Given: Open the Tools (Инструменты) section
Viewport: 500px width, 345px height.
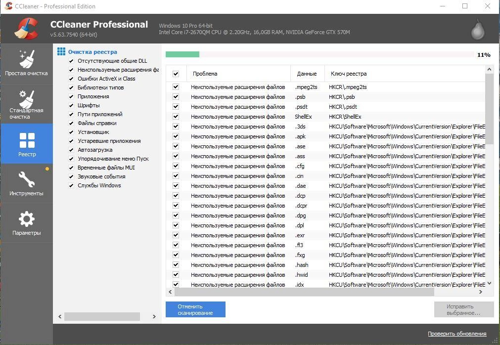Looking at the screenshot, I should tap(26, 183).
